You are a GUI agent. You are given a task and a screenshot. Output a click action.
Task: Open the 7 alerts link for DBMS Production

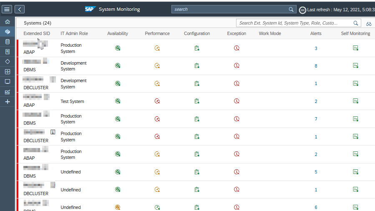[x=316, y=119]
